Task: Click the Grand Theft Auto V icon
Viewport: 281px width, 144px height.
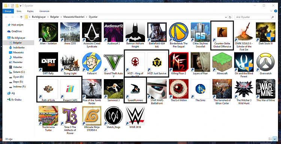Action: (x=114, y=62)
